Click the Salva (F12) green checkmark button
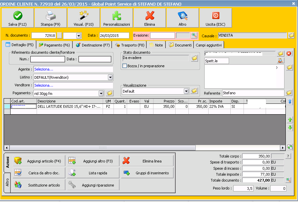 click(x=17, y=18)
